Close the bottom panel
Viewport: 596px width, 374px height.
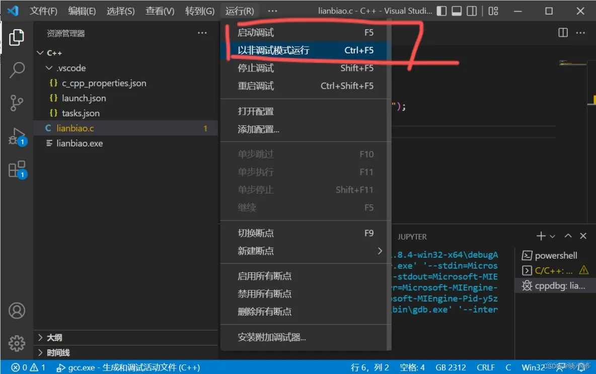pos(583,236)
